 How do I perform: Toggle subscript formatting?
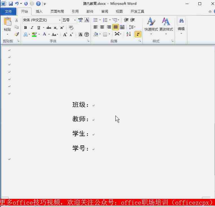click(55, 28)
